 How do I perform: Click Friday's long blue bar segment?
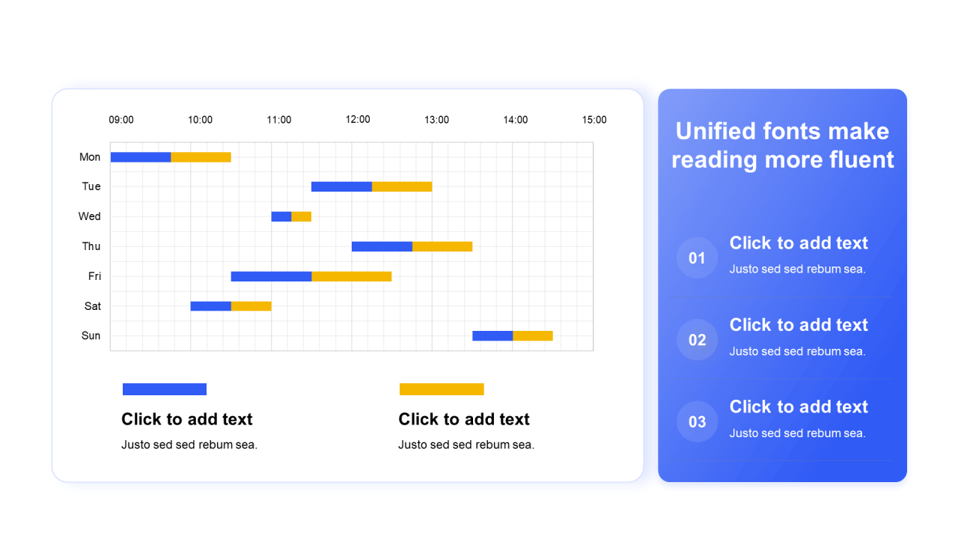click(x=272, y=276)
